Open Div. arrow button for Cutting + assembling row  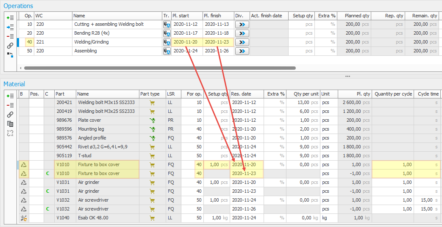click(242, 25)
